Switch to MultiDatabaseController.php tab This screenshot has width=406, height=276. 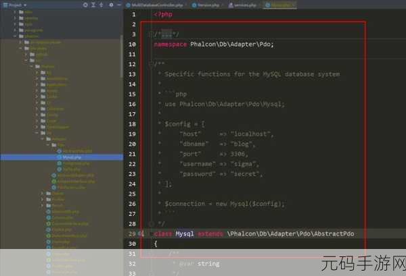pyautogui.click(x=157, y=5)
